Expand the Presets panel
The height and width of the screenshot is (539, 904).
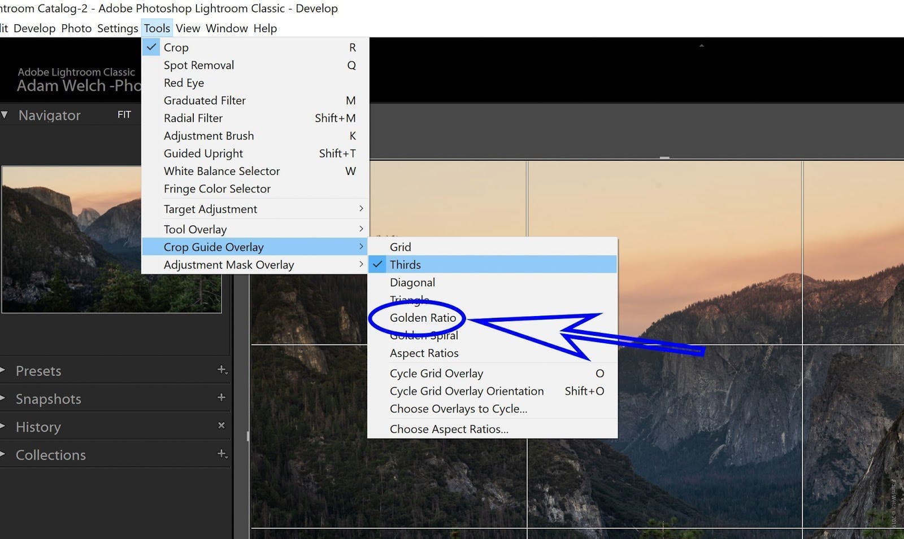(x=38, y=371)
